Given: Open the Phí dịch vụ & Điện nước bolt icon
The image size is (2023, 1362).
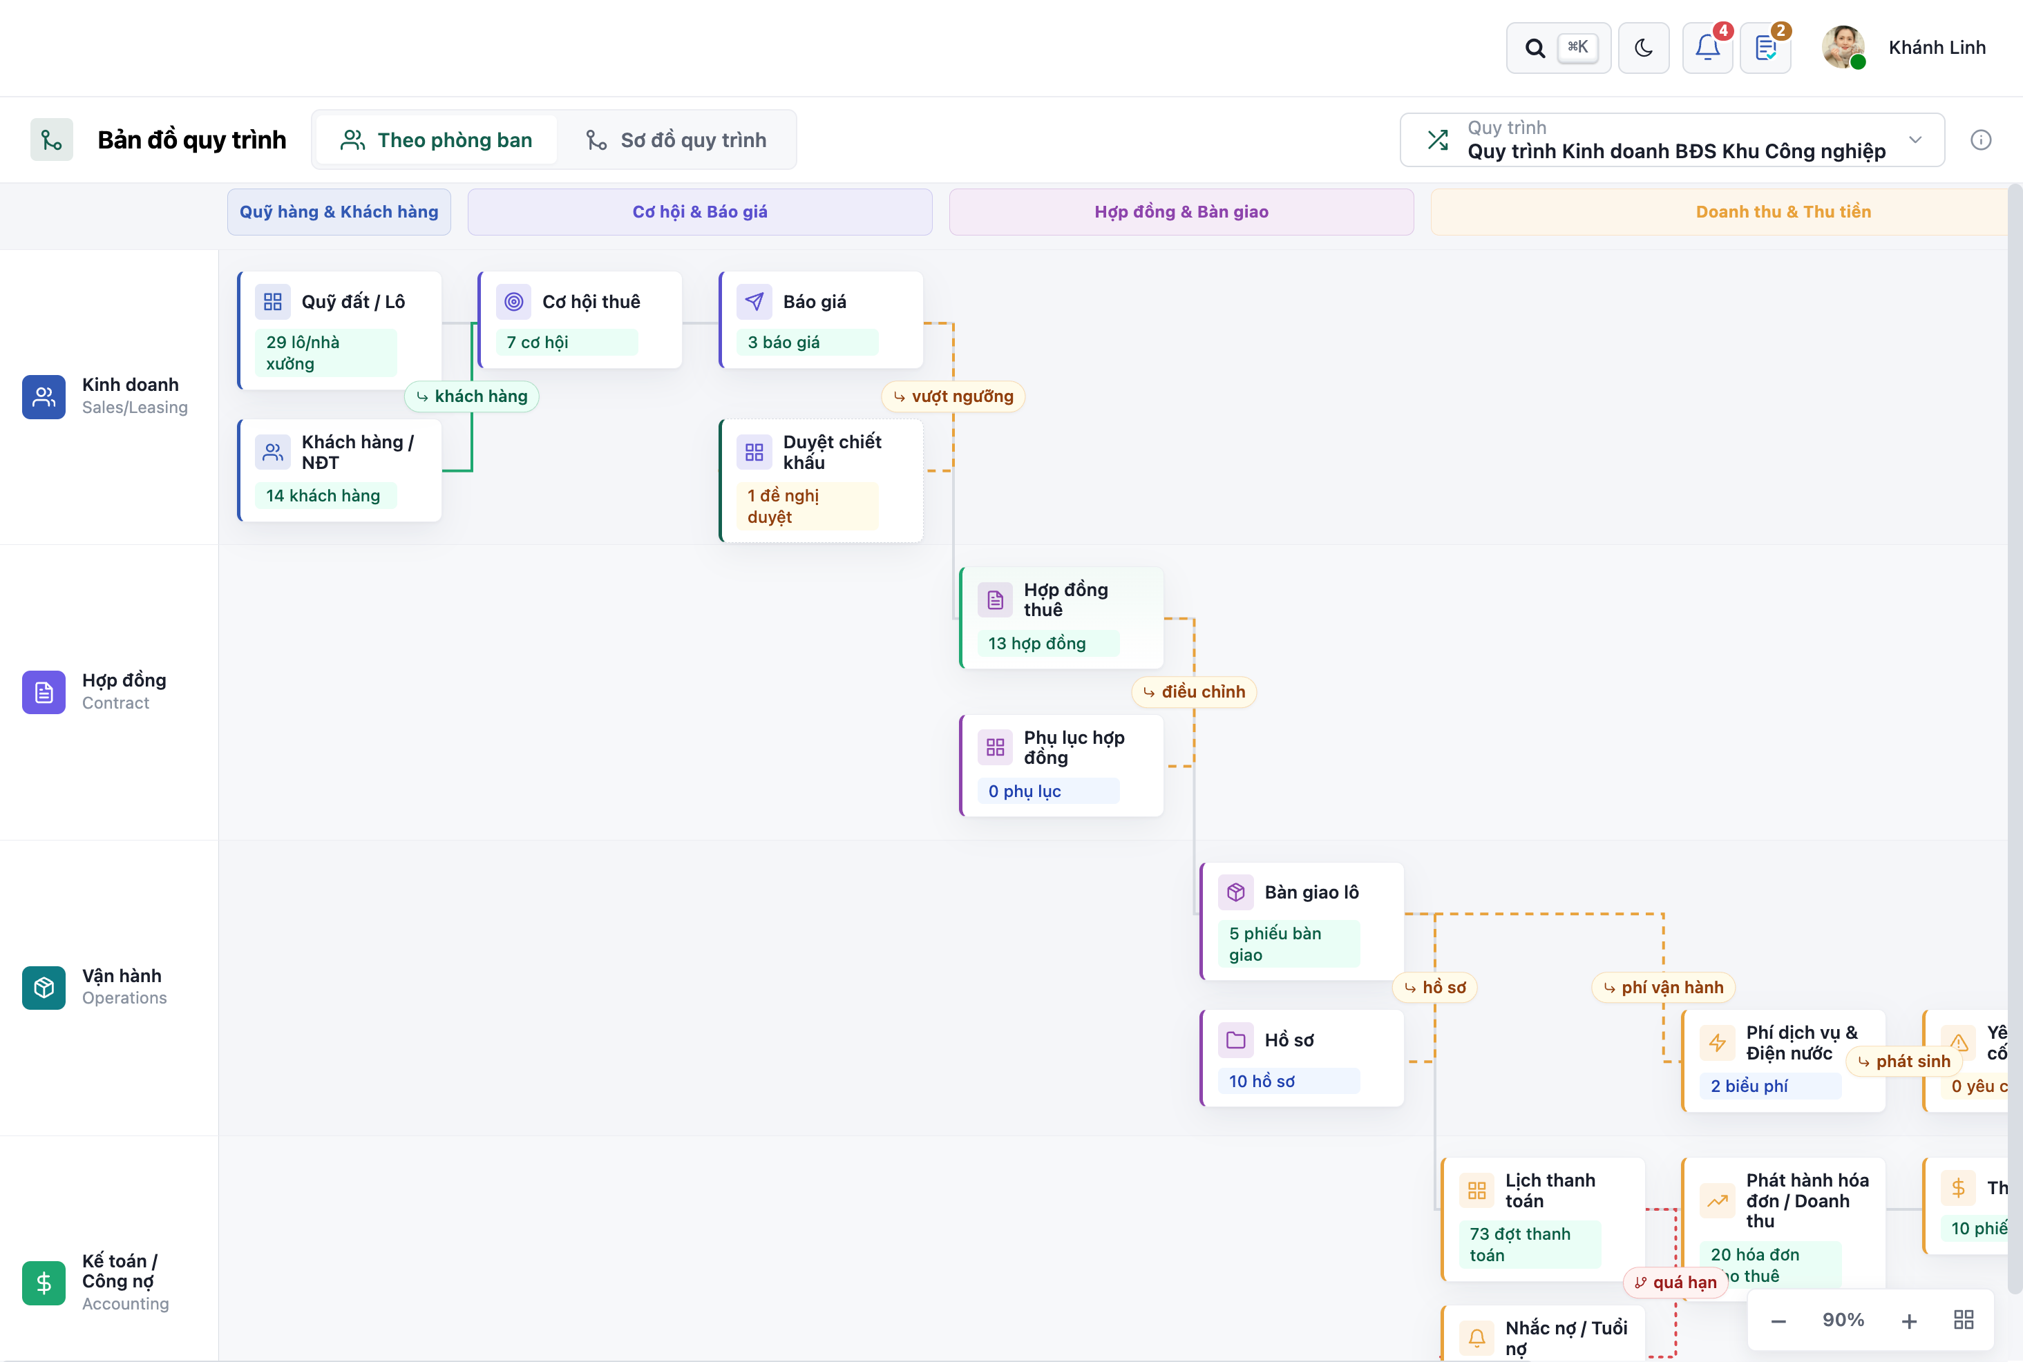Looking at the screenshot, I should (1717, 1043).
